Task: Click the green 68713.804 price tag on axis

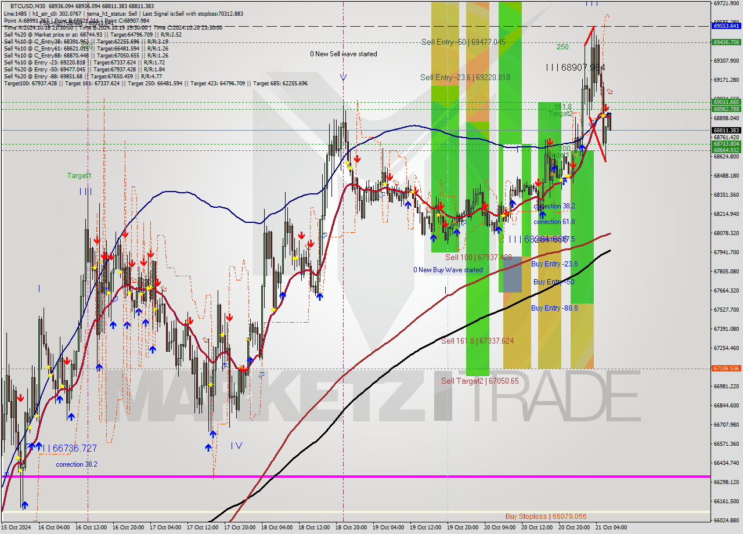Action: point(726,144)
